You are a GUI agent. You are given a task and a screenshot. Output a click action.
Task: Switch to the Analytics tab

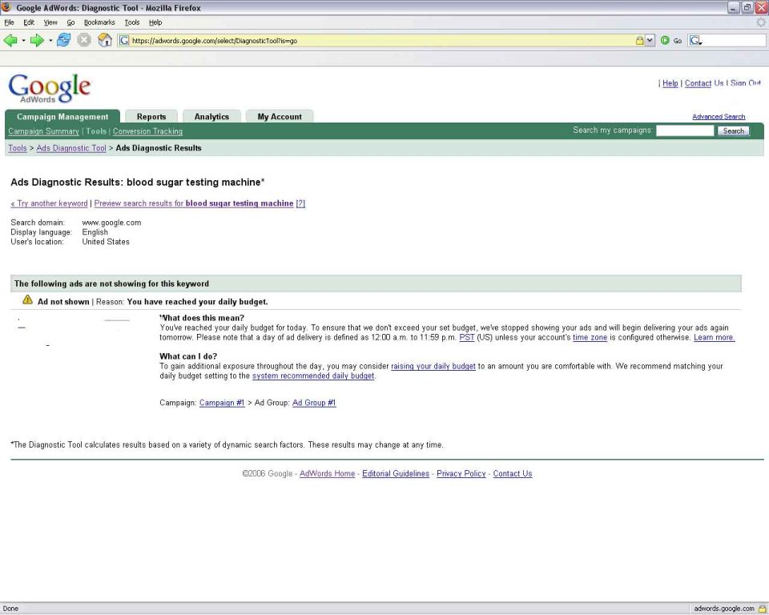(211, 116)
